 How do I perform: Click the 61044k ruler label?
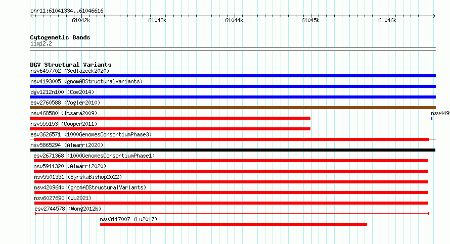pos(234,20)
